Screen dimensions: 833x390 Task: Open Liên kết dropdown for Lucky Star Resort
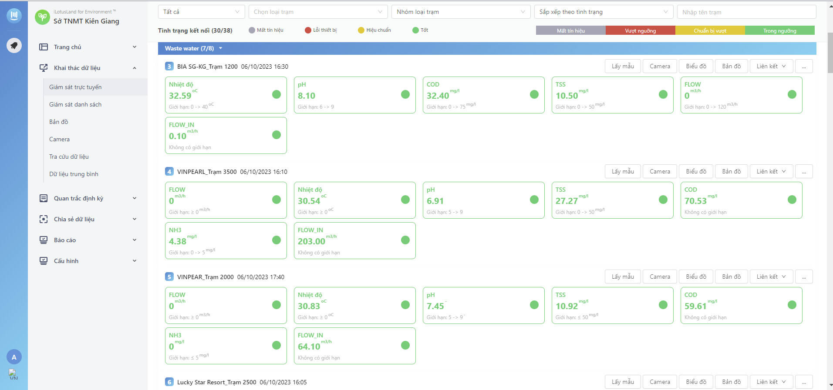(x=771, y=382)
